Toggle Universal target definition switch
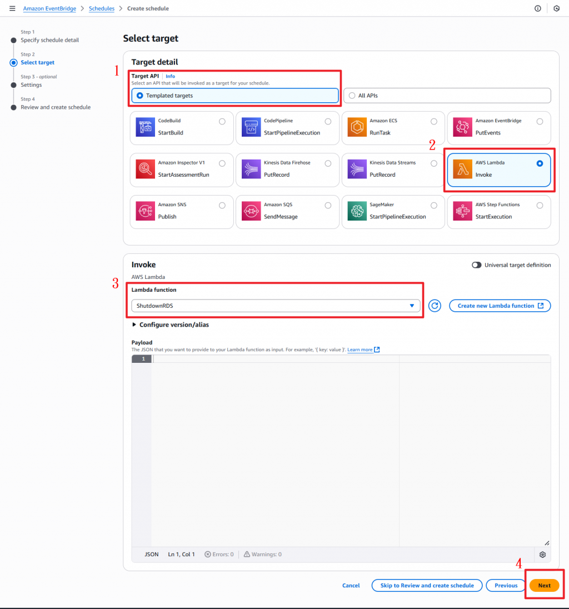The image size is (569, 609). [x=477, y=265]
